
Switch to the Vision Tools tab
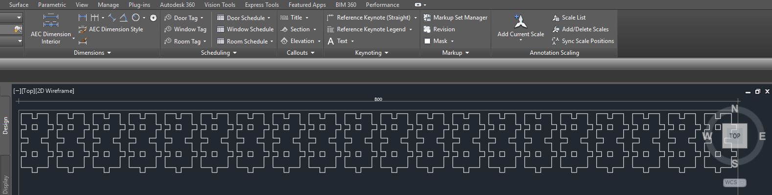[220, 5]
